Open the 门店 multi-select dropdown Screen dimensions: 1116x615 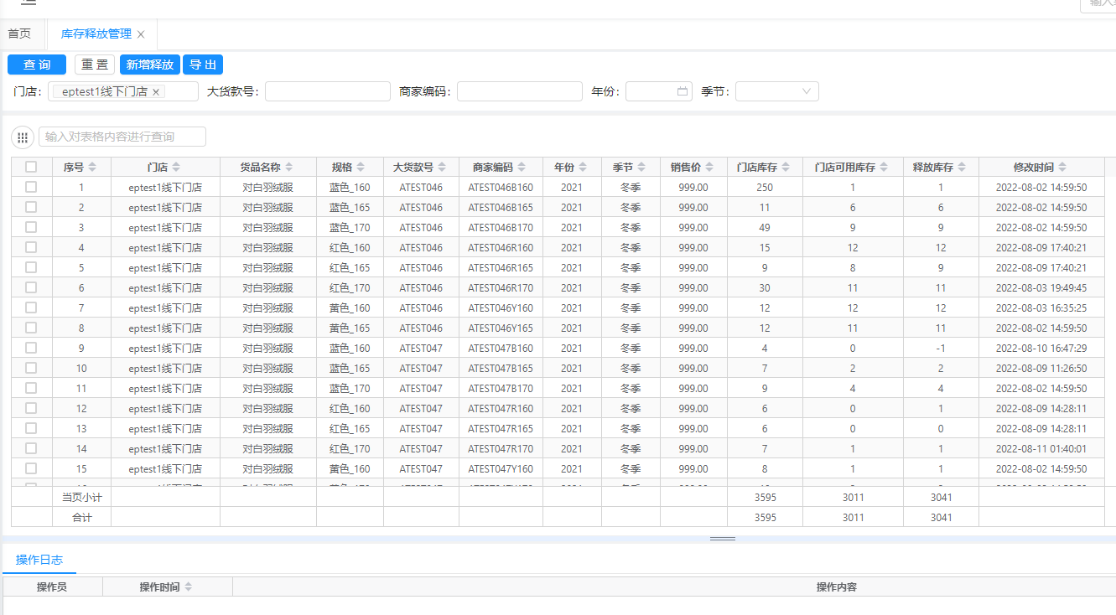[180, 92]
